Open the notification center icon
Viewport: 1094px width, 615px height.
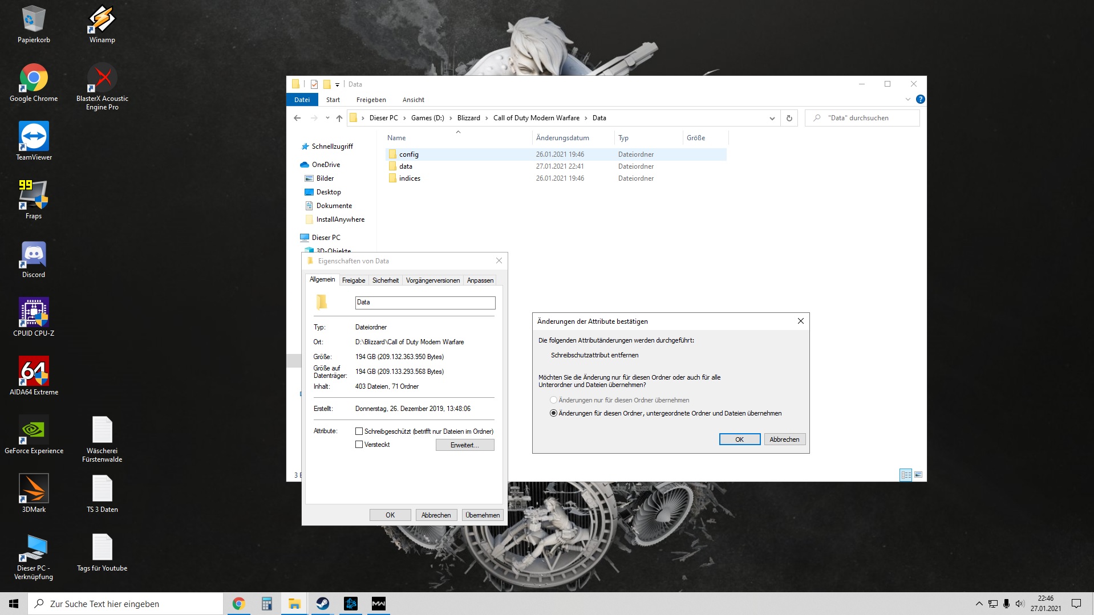(x=1076, y=604)
